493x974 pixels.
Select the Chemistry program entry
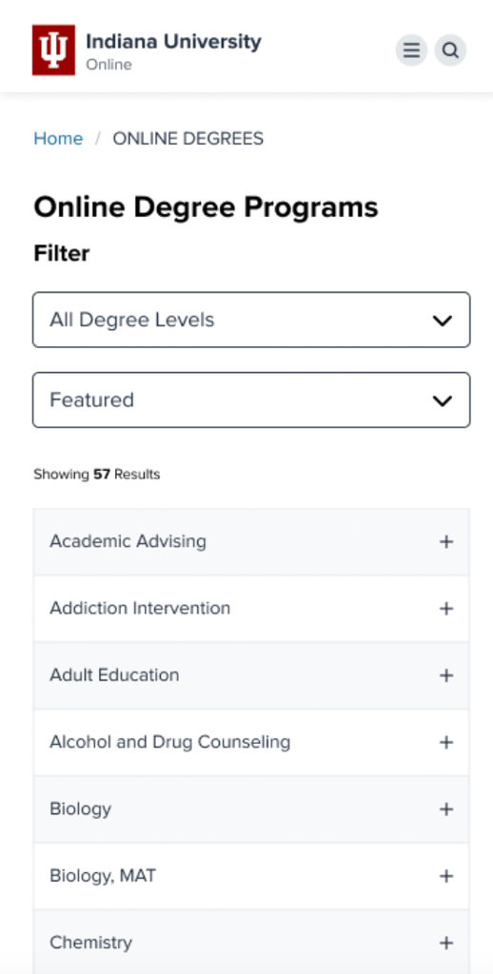tap(251, 943)
